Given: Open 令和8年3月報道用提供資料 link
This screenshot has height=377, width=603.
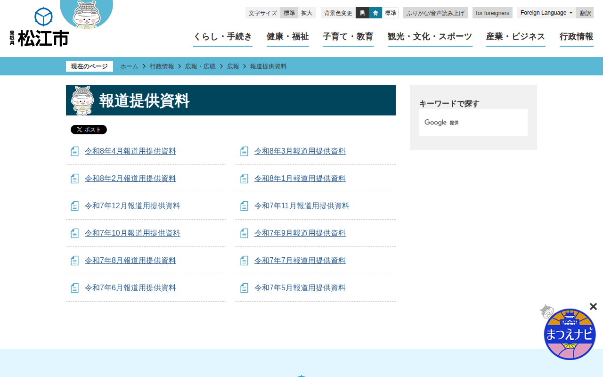Looking at the screenshot, I should point(300,151).
